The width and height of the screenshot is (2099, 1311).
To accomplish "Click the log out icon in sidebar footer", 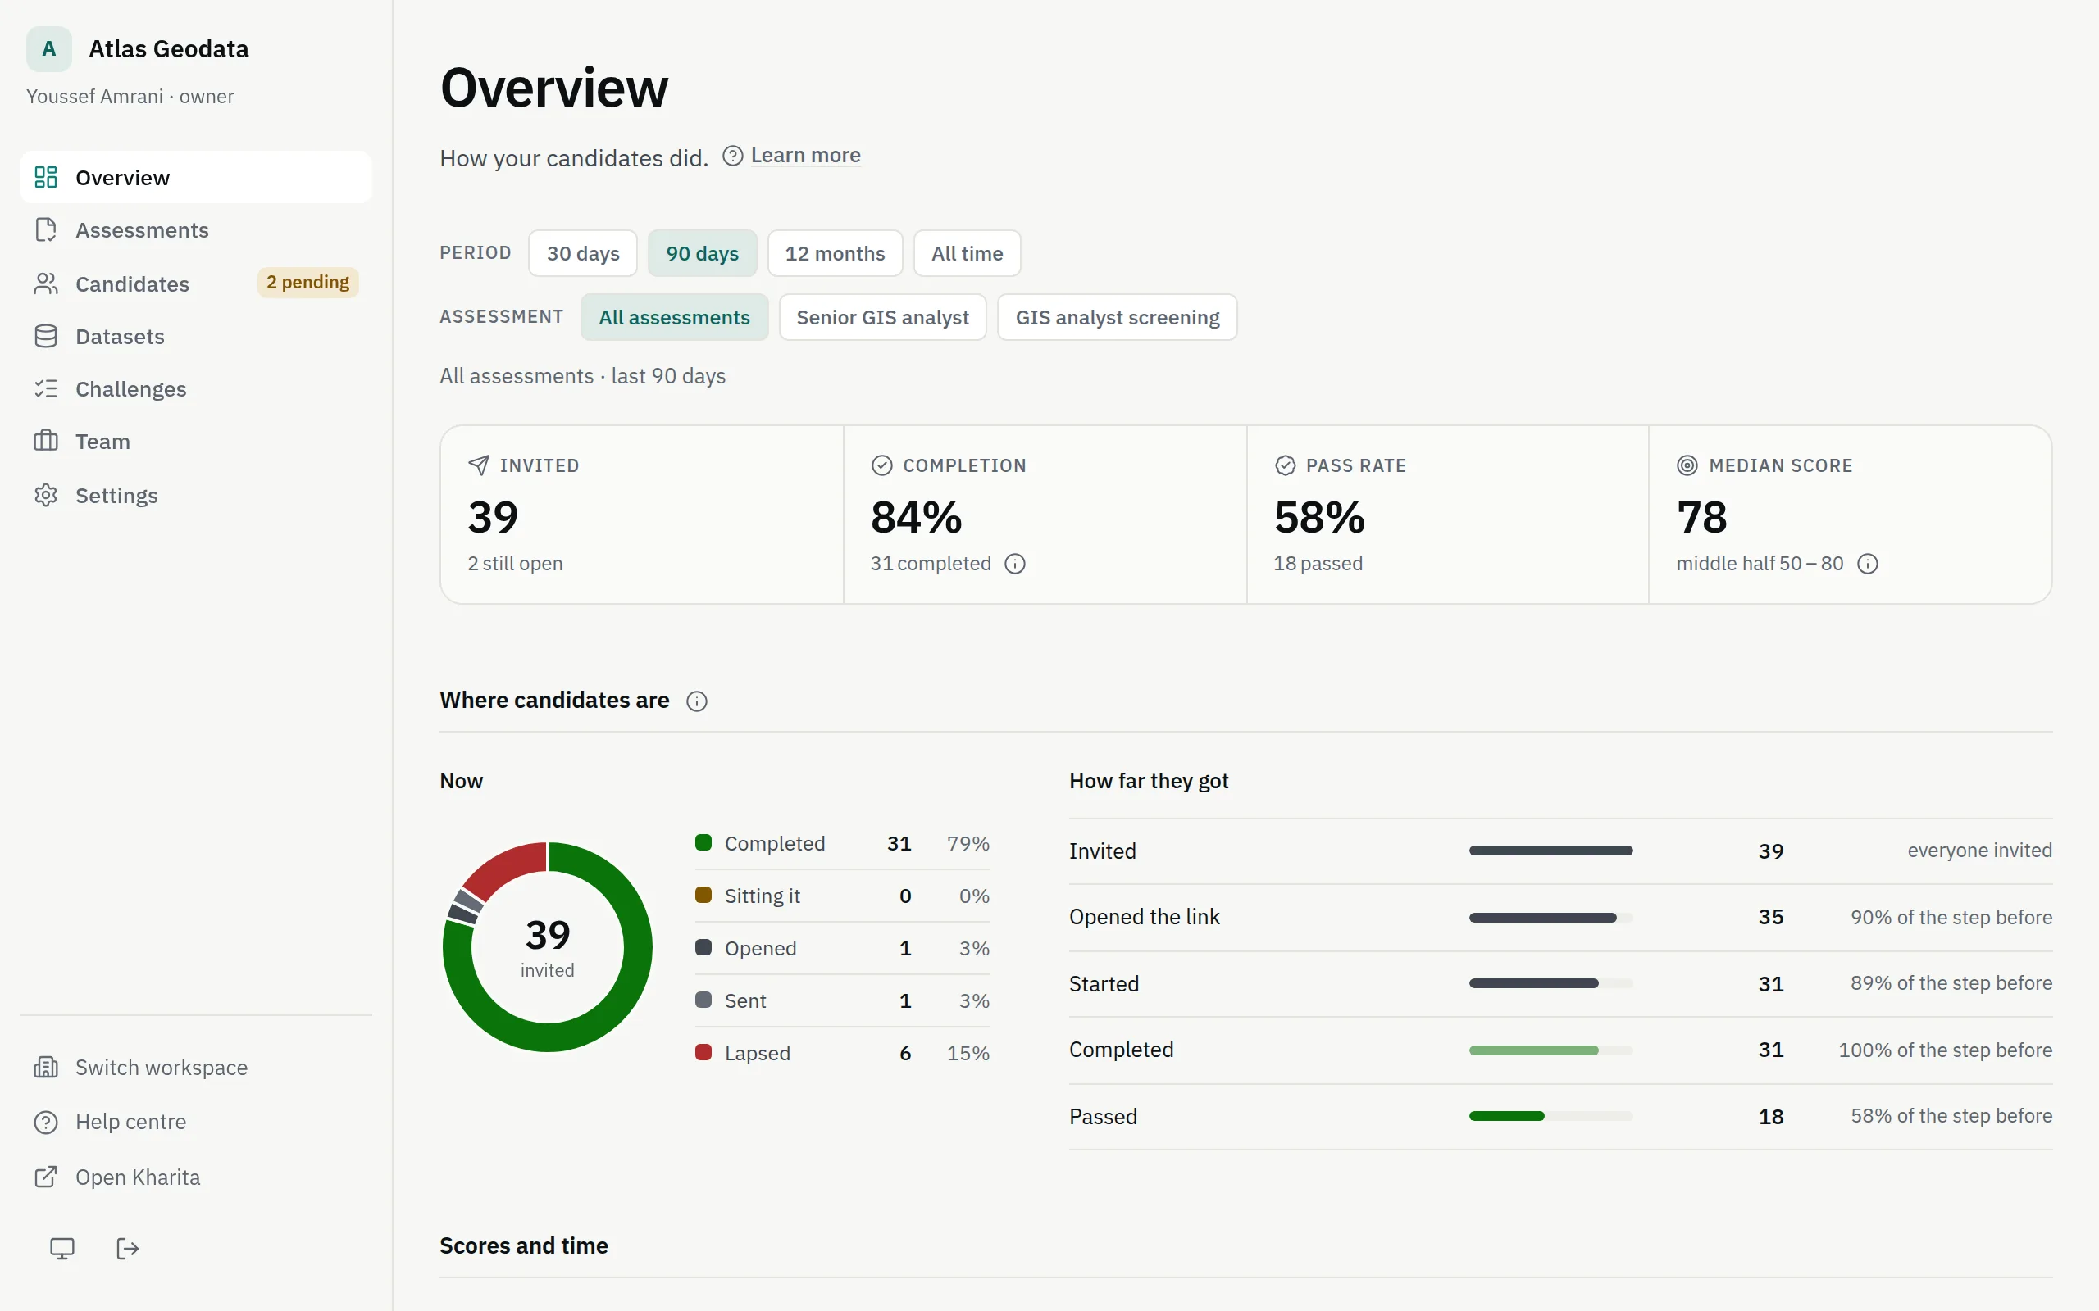I will [128, 1248].
